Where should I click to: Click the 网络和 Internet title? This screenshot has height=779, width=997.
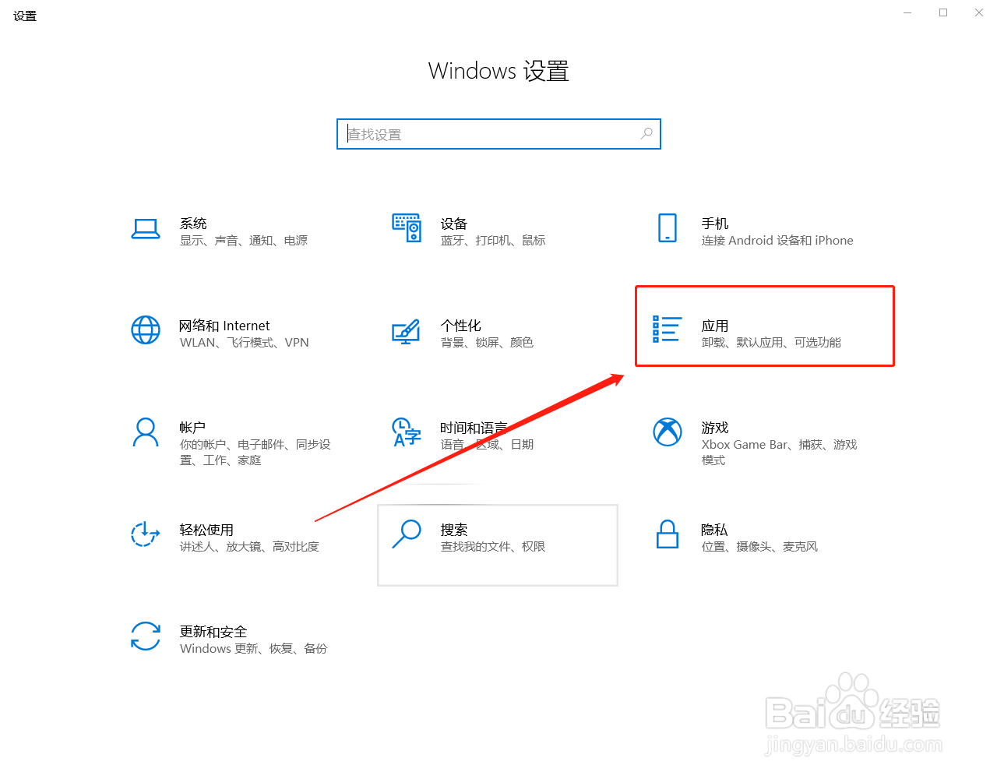pos(224,326)
